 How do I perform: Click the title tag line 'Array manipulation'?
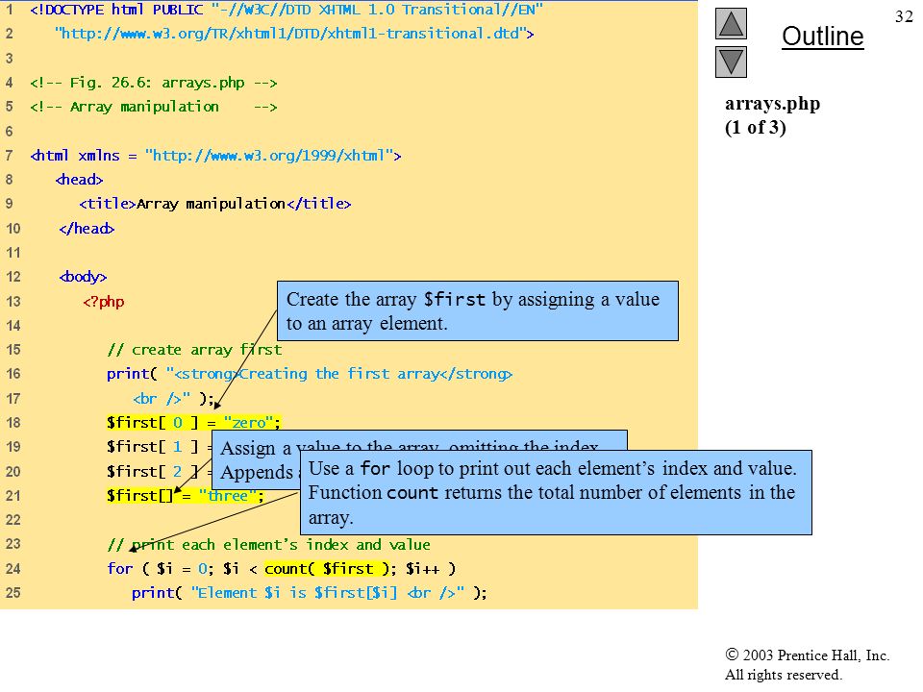point(214,204)
